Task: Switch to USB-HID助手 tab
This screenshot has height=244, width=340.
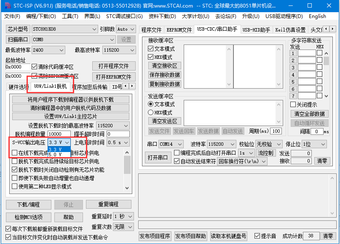Action: [256, 30]
